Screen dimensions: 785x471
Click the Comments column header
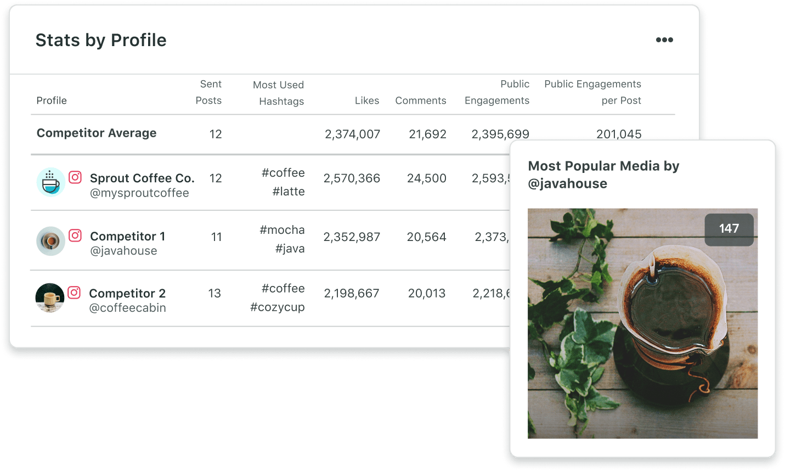pyautogui.click(x=420, y=100)
